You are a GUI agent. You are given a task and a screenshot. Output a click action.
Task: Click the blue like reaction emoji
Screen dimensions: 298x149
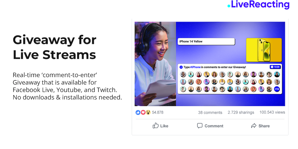[138, 112]
